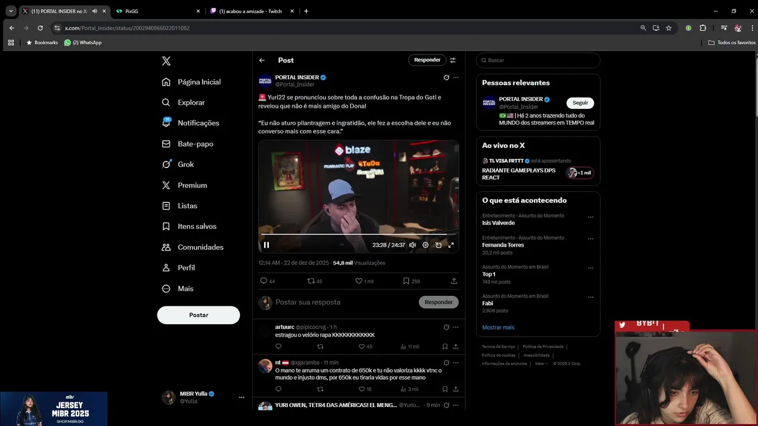This screenshot has height=426, width=758.
Task: Open Fabi trend options
Action: [x=590, y=297]
